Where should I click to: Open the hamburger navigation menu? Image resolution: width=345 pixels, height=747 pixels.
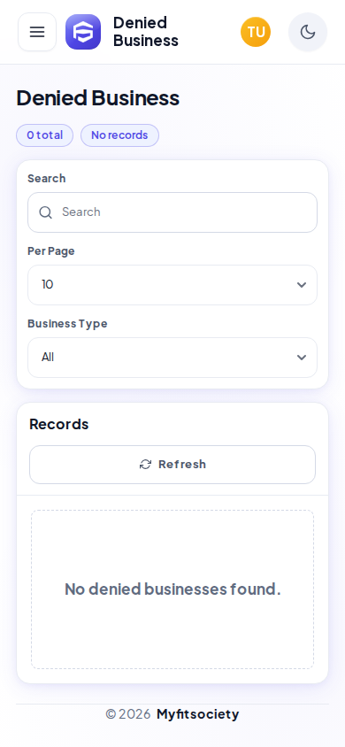pos(37,32)
